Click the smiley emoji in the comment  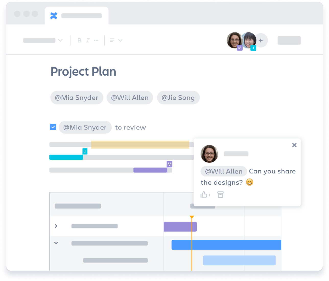(x=250, y=182)
